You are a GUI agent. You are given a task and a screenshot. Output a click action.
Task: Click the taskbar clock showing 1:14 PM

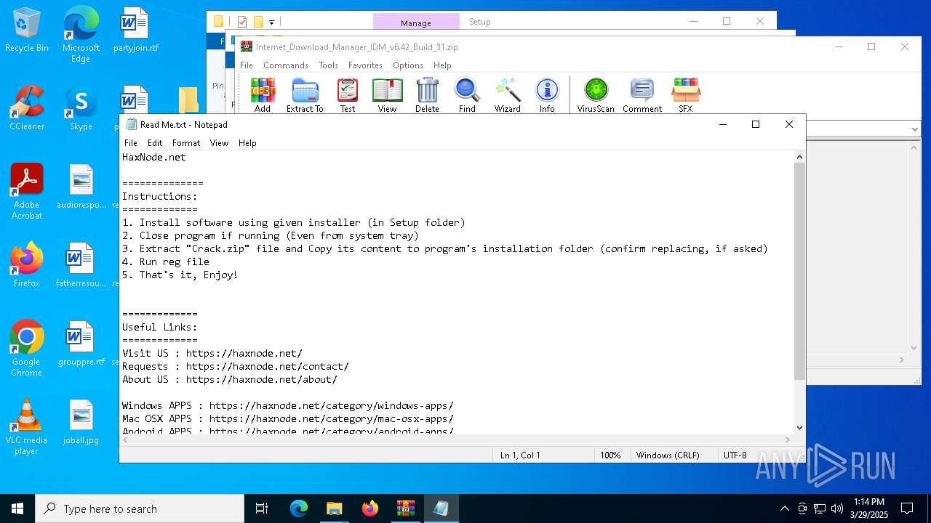[869, 508]
